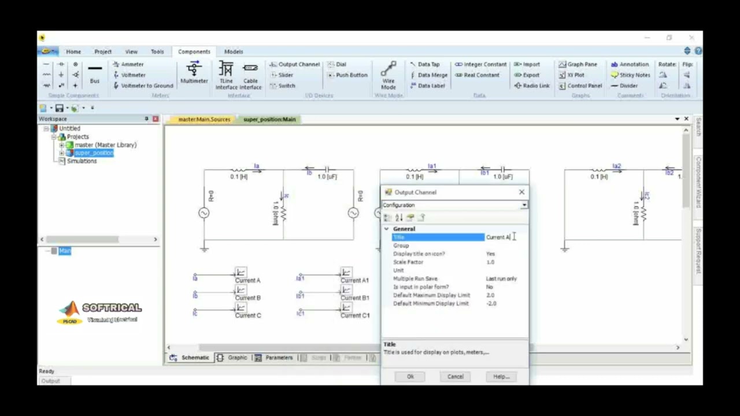740x416 pixels.
Task: Insert a Control Panel
Action: 582,86
